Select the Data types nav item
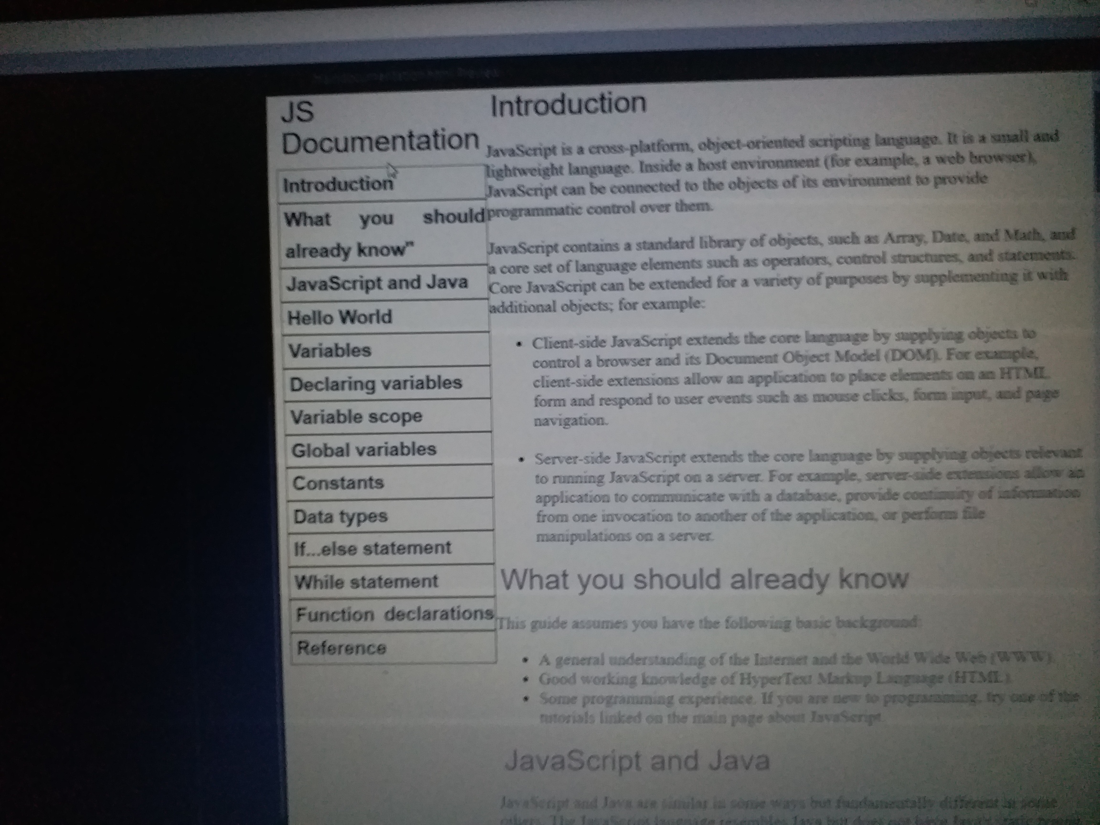Image resolution: width=1100 pixels, height=825 pixels. click(340, 516)
